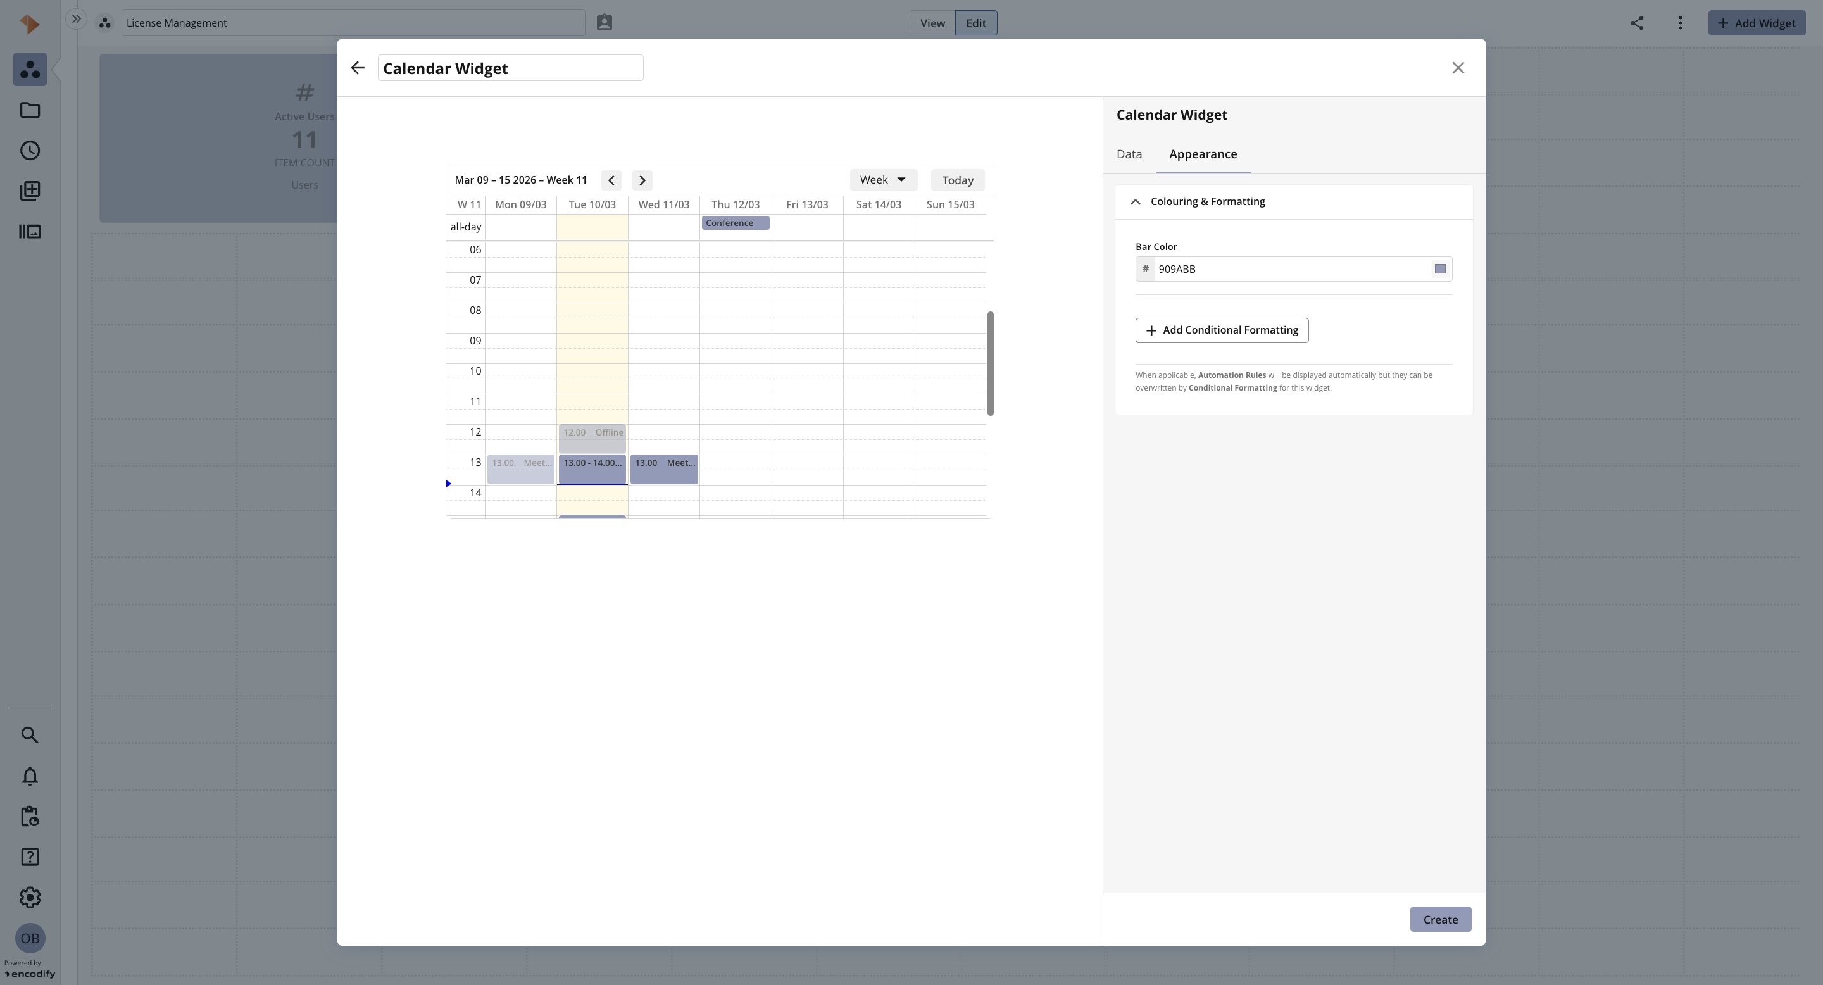
Task: Open the 12.00 Offline event on Tuesday
Action: (592, 439)
